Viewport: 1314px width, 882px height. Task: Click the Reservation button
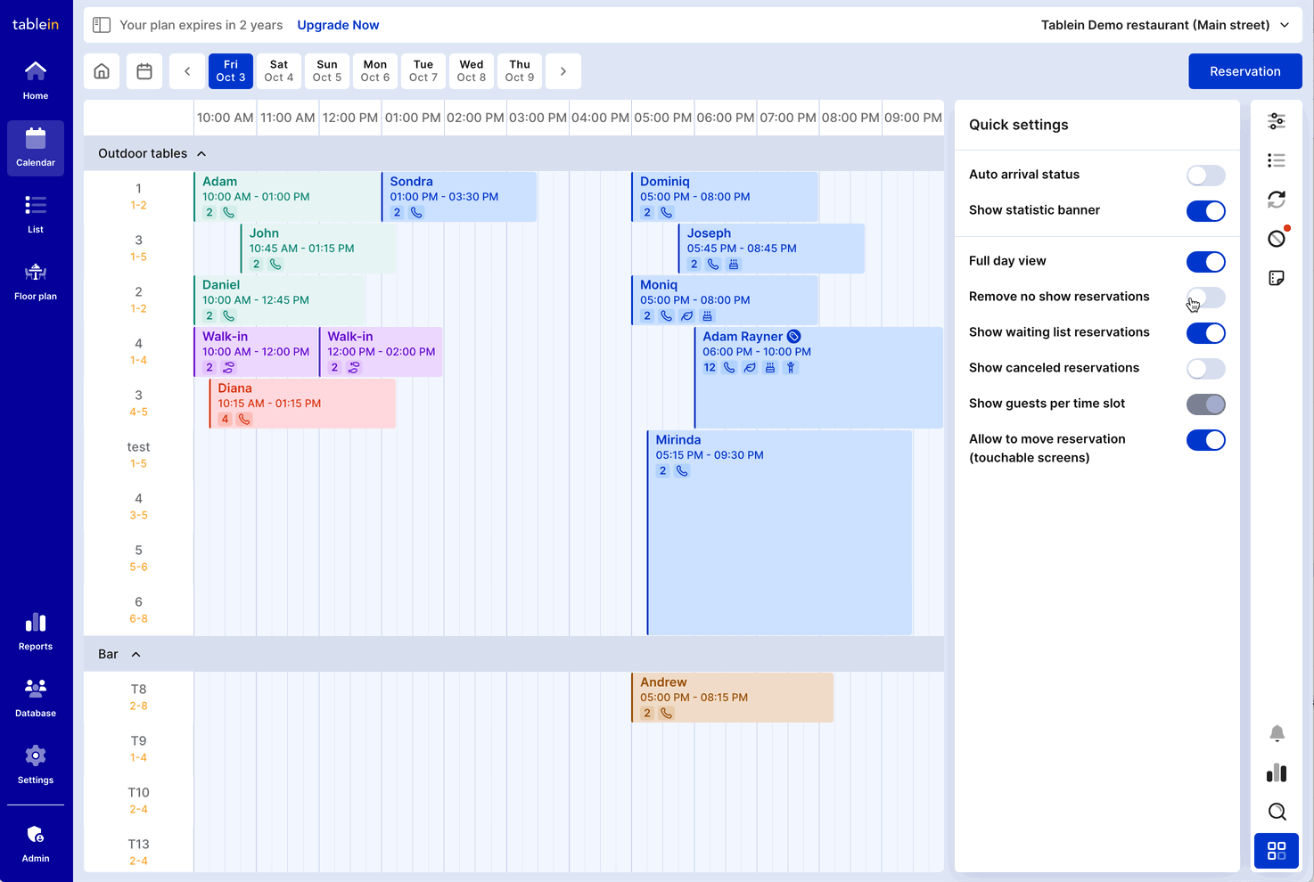[x=1244, y=71]
